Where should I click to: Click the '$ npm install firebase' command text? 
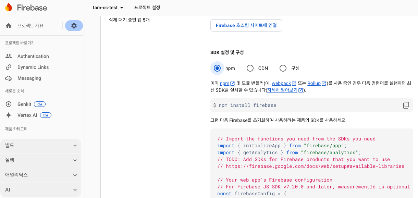pyautogui.click(x=245, y=105)
